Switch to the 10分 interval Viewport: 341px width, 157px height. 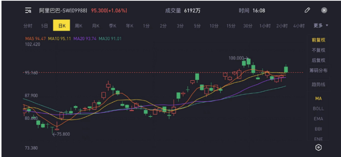[x=214, y=26]
